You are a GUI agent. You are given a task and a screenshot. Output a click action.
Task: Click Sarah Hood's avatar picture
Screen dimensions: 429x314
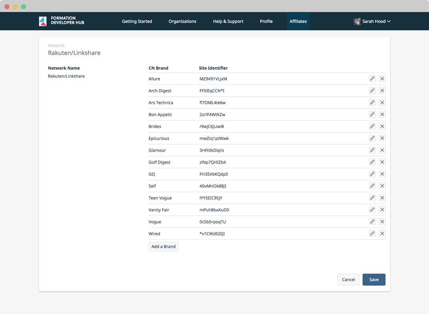[x=357, y=21]
